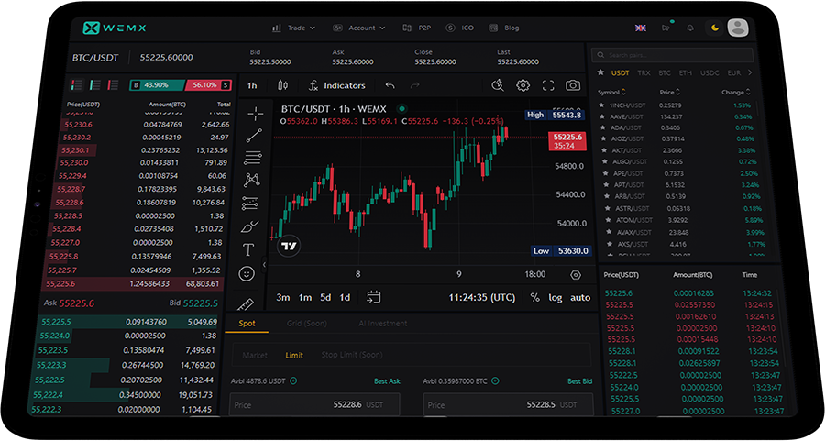Open the Blog page
This screenshot has height=441, width=825.
(503, 28)
